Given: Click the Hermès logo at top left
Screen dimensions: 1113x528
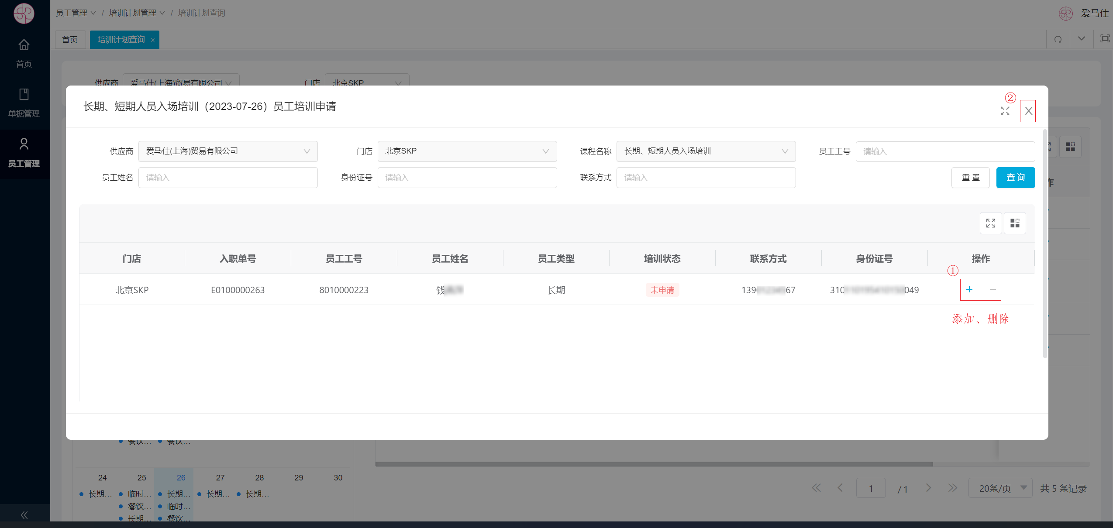Looking at the screenshot, I should tap(24, 14).
